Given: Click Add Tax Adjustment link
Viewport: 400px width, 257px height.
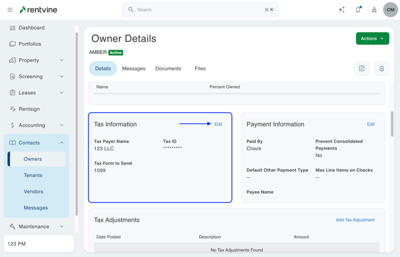Looking at the screenshot, I should click(355, 220).
